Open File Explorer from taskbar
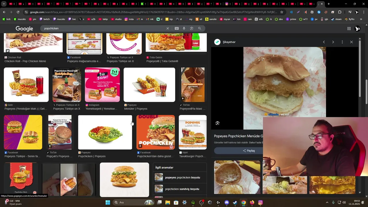Screen dimensions: 368x207 pyautogui.click(x=168, y=202)
